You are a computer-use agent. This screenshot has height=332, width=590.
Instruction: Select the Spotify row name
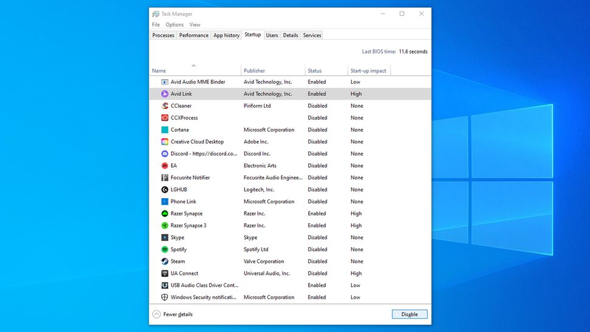coord(178,249)
